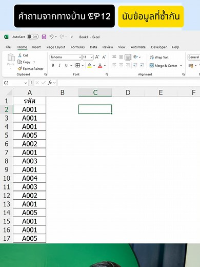The height and width of the screenshot is (267, 200).
Task: Click inside the formula bar
Action: click(129, 83)
